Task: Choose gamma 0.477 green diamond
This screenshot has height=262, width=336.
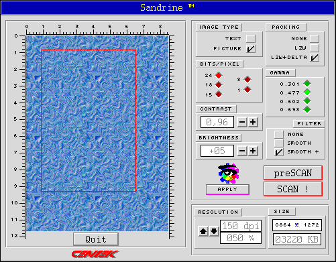Action: [307, 92]
